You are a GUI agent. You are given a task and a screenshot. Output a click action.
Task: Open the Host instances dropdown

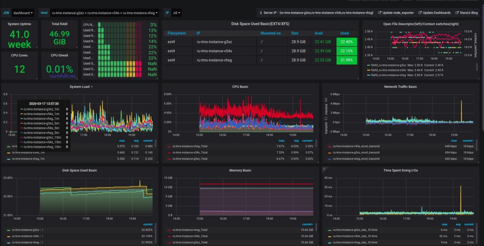pyautogui.click(x=104, y=13)
